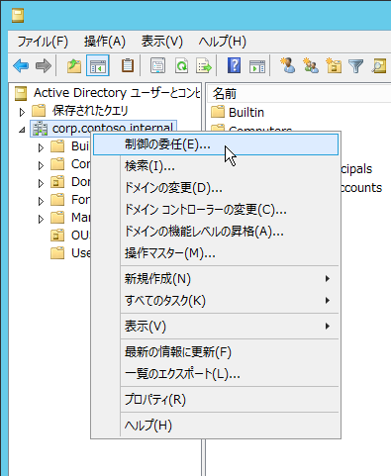Collapse the corp.contoso.internal domain node
The height and width of the screenshot is (476, 391).
(22, 130)
